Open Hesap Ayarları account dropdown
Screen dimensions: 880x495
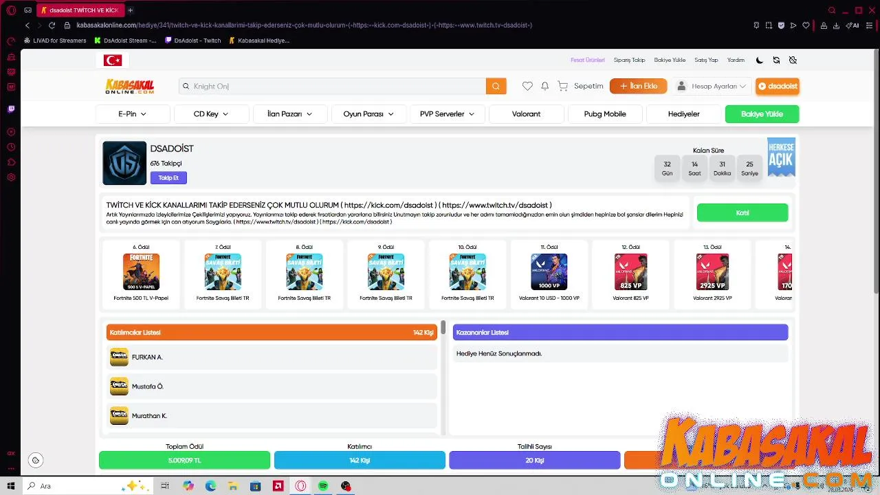pyautogui.click(x=712, y=86)
